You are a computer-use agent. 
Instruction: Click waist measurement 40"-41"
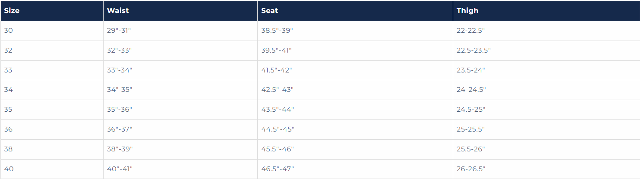point(120,169)
